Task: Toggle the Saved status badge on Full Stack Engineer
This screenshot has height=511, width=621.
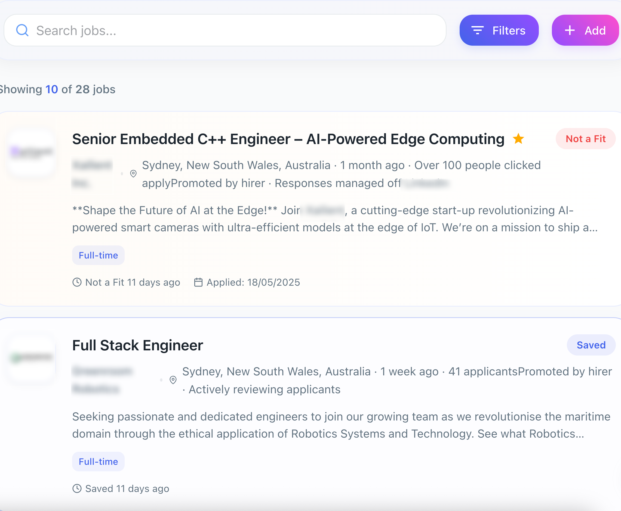Action: pyautogui.click(x=591, y=345)
